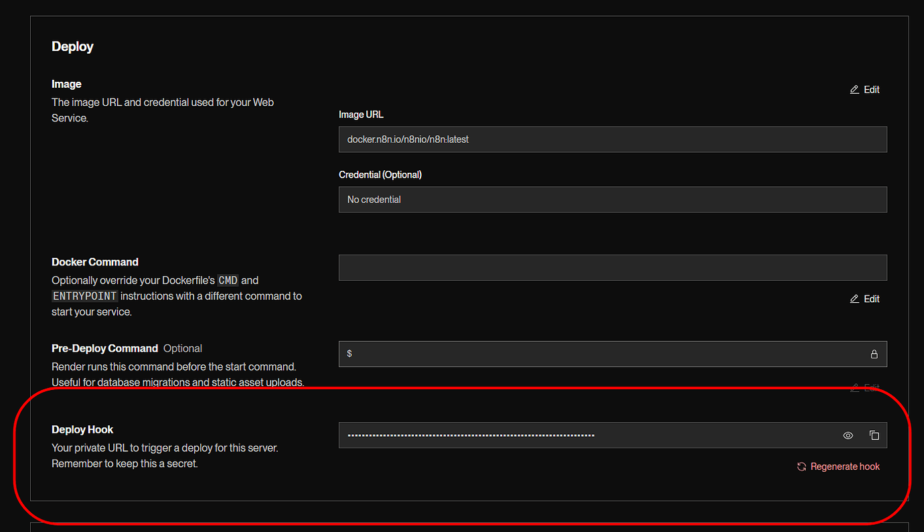
Task: Click the Image URL field containing docker.n8n.io path
Action: [x=613, y=139]
